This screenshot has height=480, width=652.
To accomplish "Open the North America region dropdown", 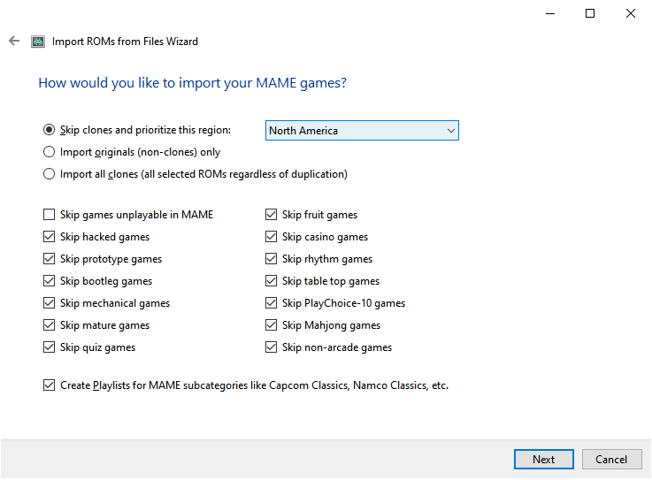I will pos(362,131).
